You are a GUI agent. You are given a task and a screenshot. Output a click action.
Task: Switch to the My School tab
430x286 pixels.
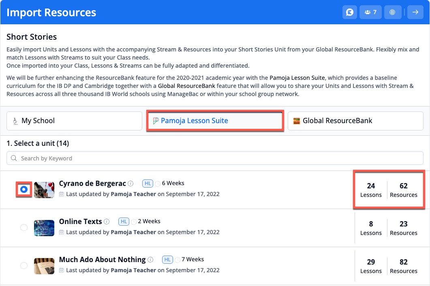pyautogui.click(x=74, y=121)
